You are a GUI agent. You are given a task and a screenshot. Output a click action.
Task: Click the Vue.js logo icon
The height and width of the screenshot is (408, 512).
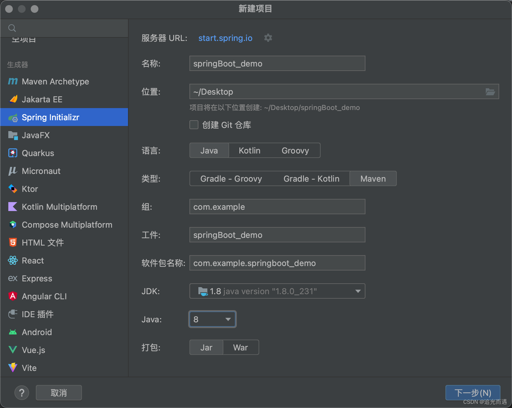[13, 350]
